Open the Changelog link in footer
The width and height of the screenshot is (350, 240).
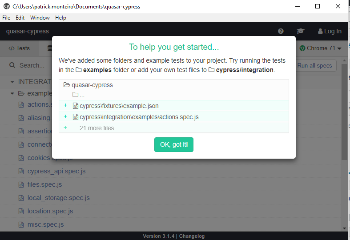tap(192, 236)
